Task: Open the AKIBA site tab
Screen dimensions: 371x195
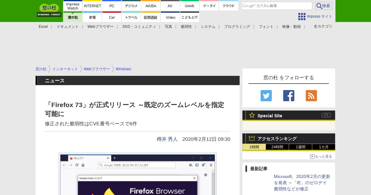Action: coord(151,6)
